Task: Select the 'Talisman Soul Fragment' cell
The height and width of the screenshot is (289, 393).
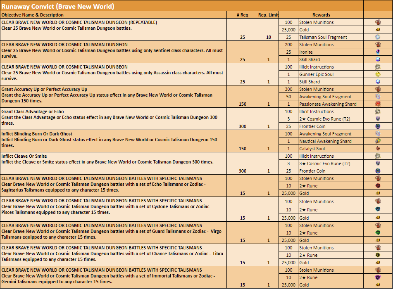Action: (x=331, y=37)
